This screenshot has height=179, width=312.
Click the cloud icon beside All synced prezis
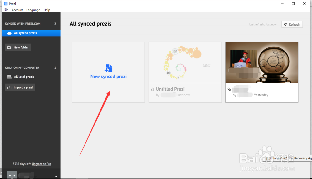coord(9,33)
